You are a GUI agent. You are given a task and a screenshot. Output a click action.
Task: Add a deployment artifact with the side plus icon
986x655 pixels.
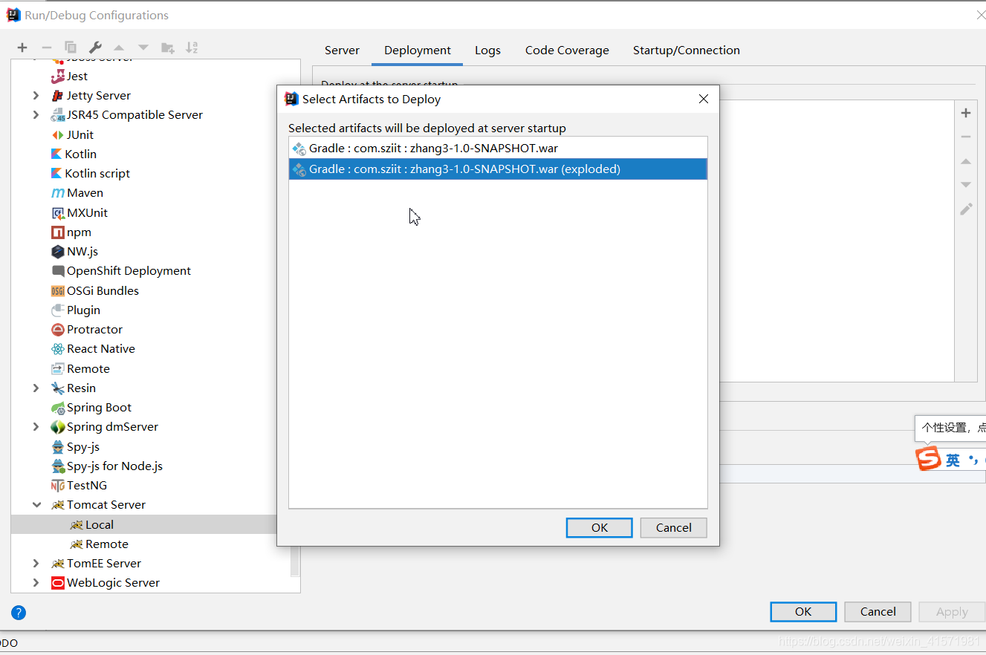(x=966, y=113)
